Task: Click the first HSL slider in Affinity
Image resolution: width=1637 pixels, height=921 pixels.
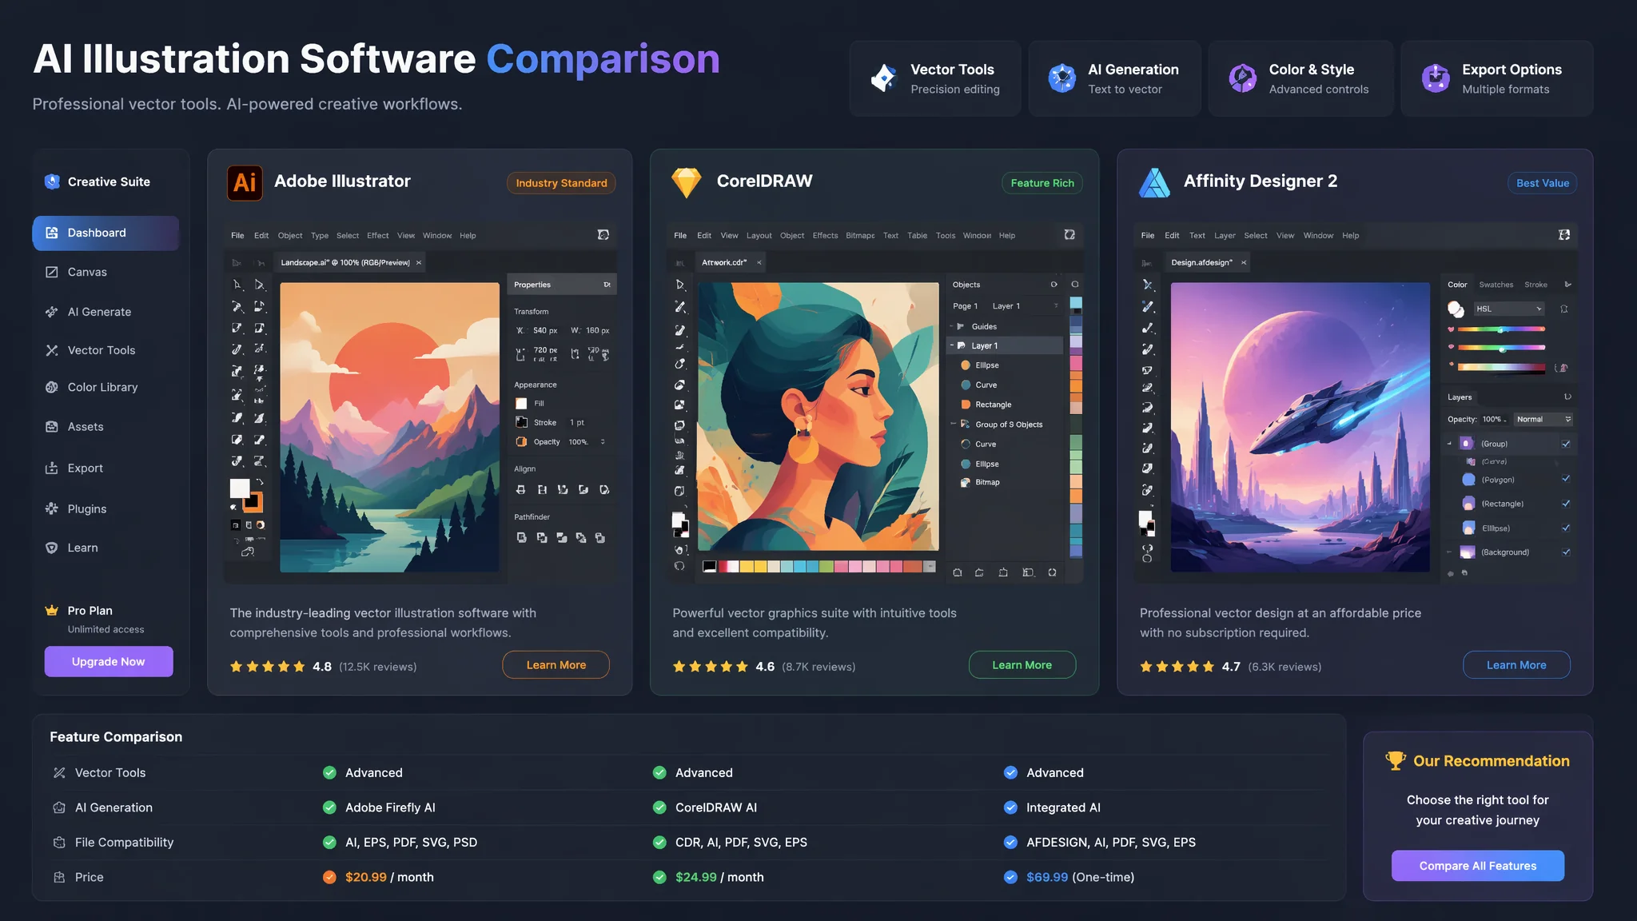Action: tap(1500, 329)
